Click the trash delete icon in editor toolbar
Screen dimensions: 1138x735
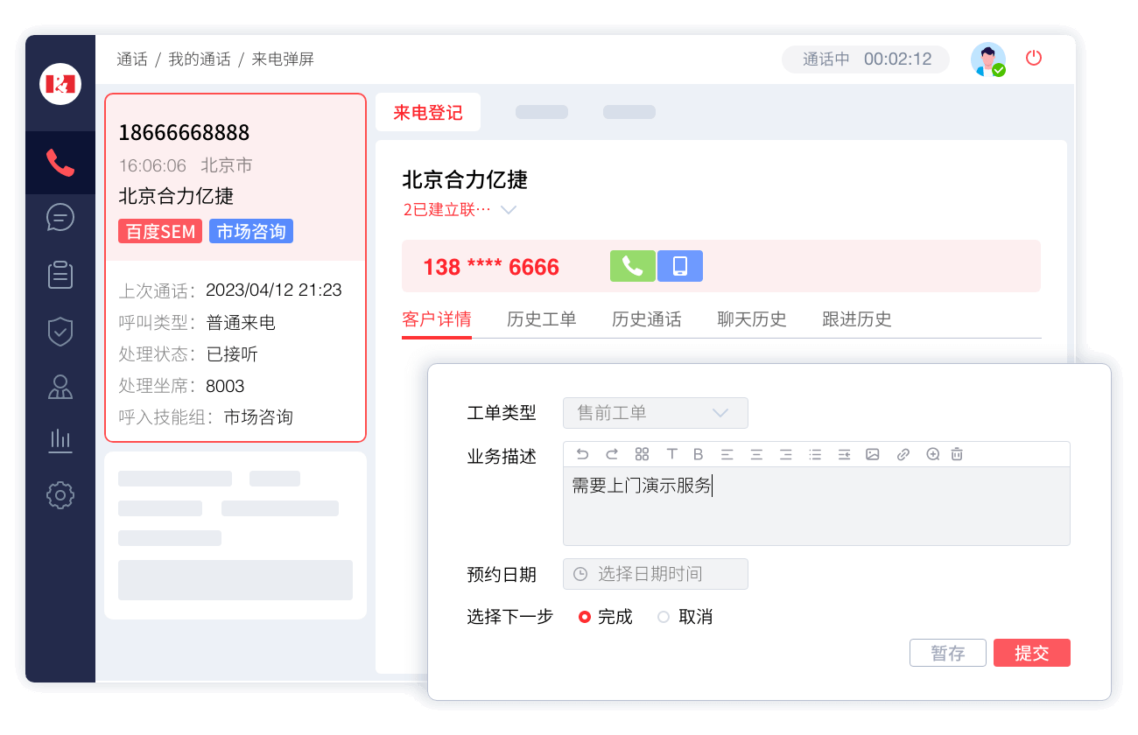coord(957,454)
